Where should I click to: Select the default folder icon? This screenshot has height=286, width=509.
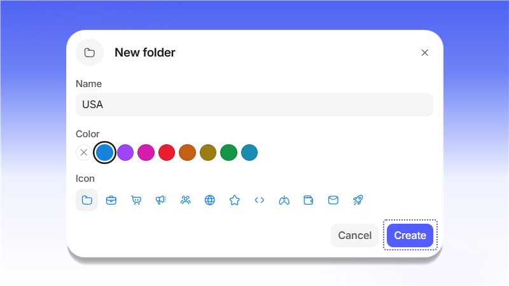pos(87,200)
